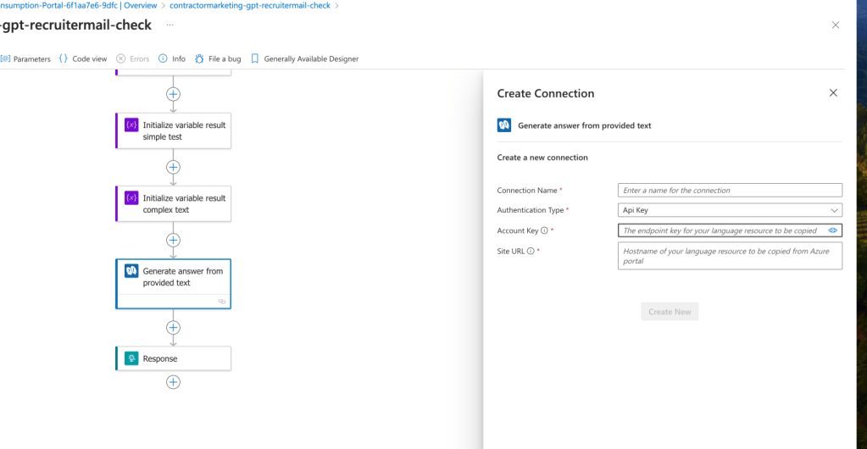Click File a bug
The height and width of the screenshot is (449, 867).
[218, 58]
